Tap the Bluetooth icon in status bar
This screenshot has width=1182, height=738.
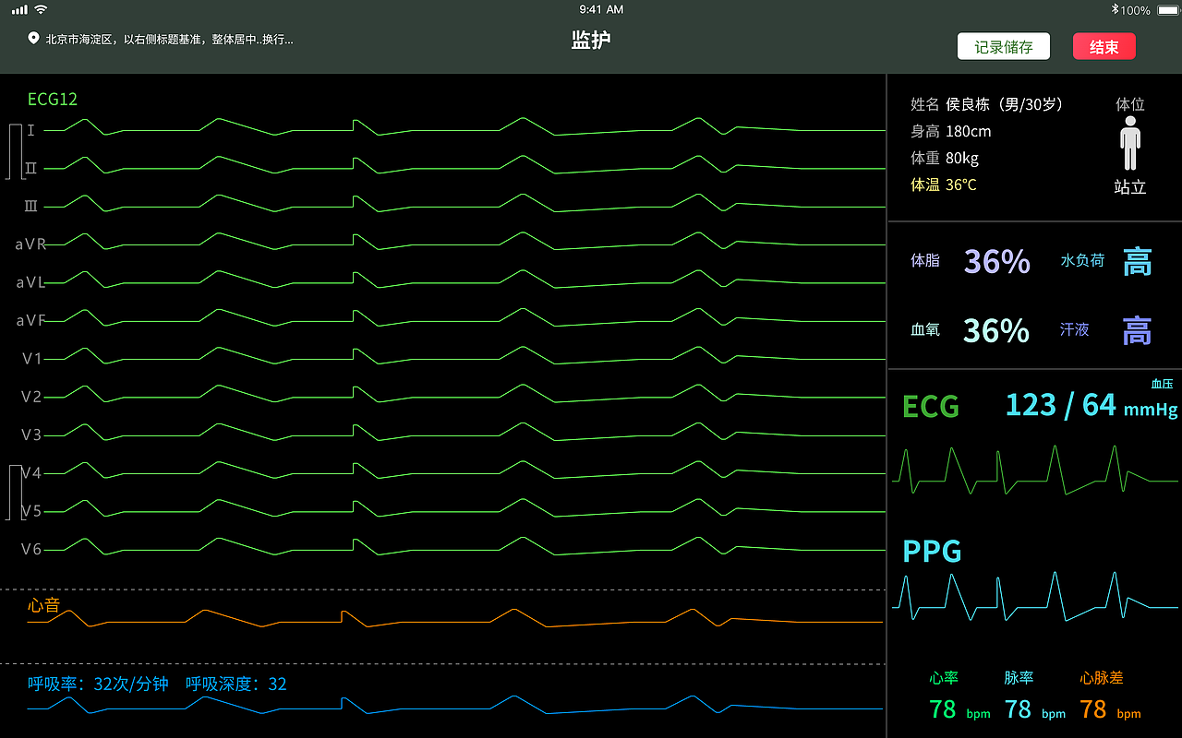click(x=1115, y=9)
